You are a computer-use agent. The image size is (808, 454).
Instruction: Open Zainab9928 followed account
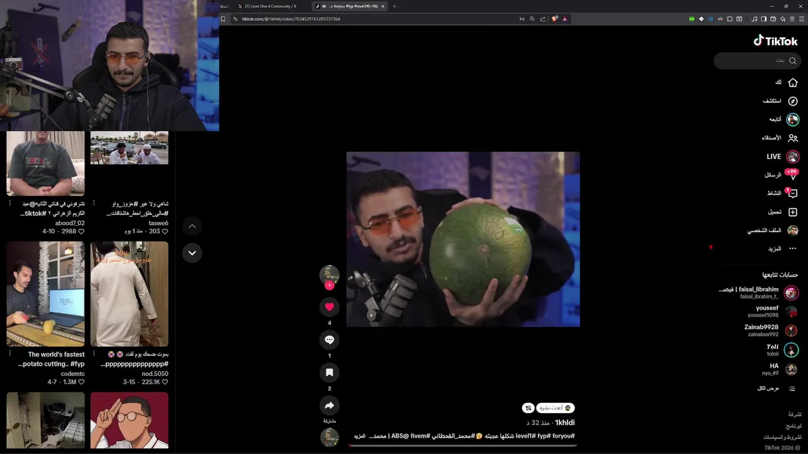coord(771,330)
